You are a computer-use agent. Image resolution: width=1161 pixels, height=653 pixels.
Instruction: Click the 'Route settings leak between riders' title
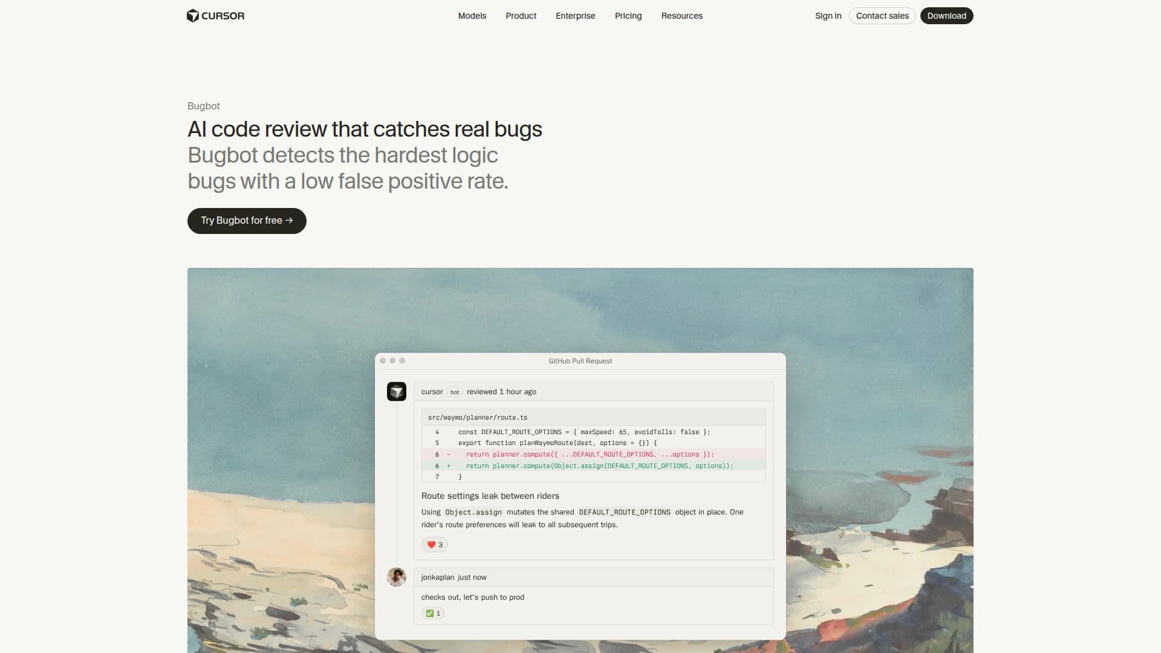[x=490, y=496]
